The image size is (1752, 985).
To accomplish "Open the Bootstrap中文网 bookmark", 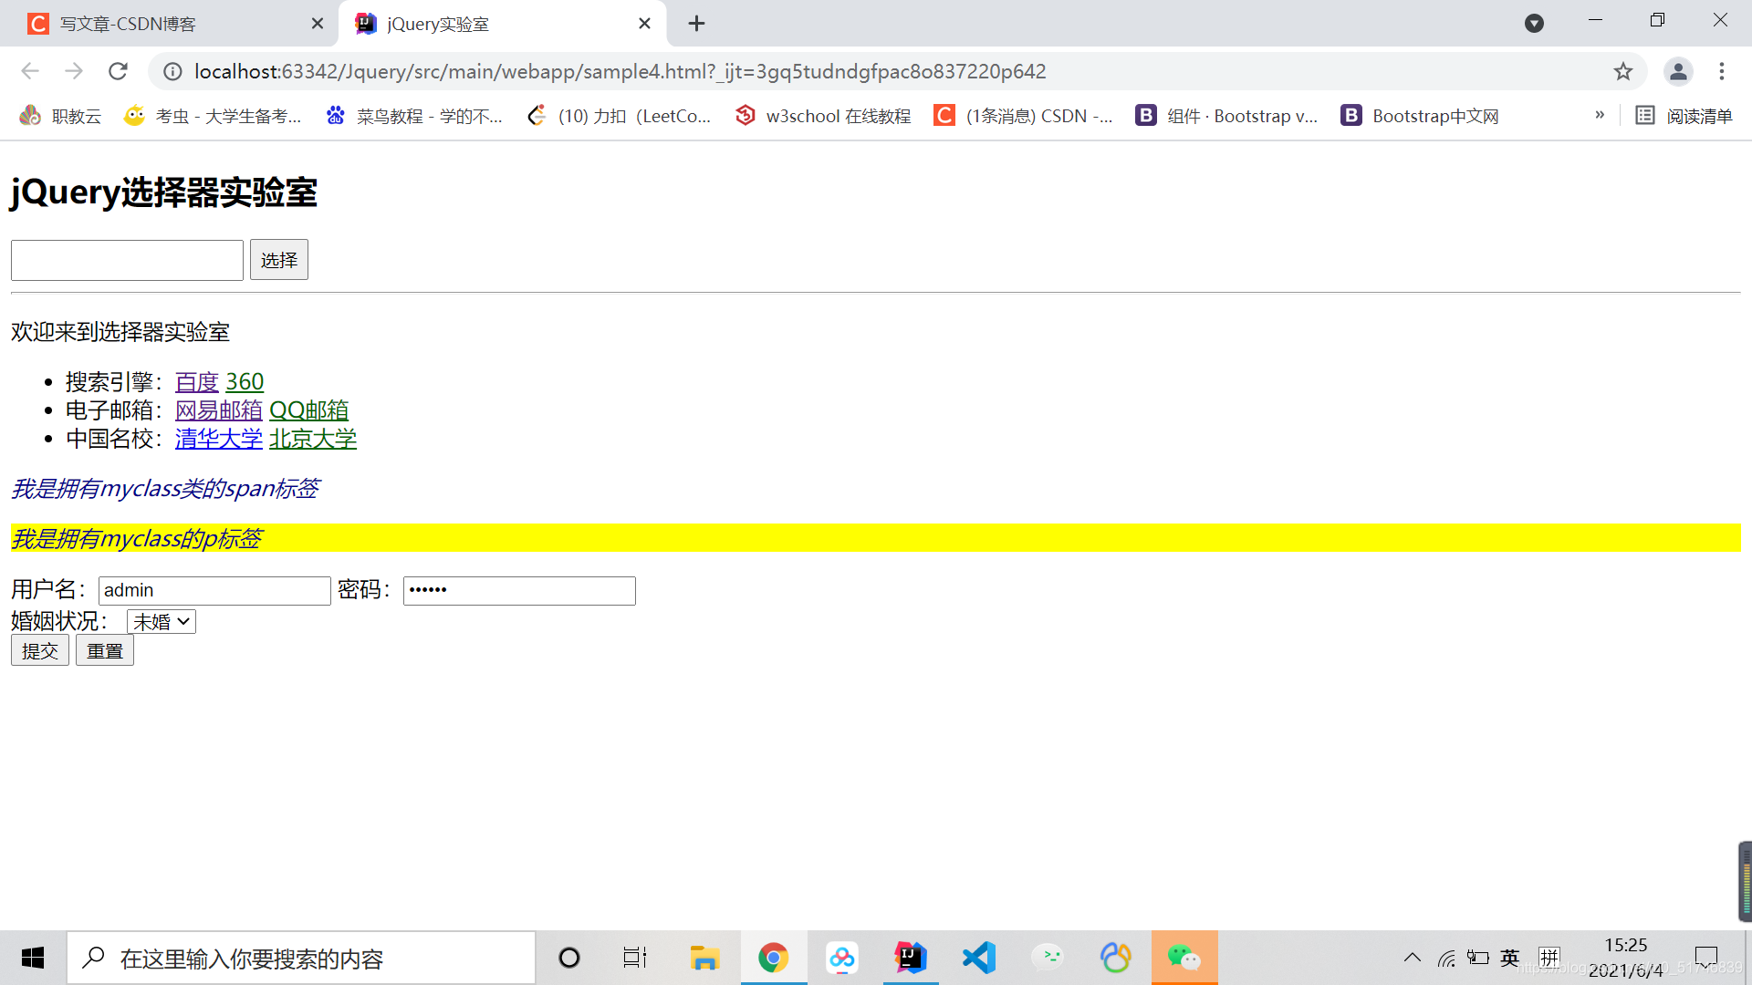I will pyautogui.click(x=1420, y=116).
